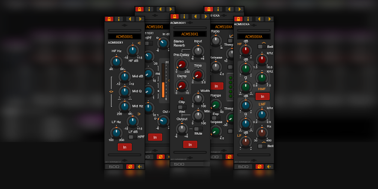Open the info icon on the ACM500XA panel

(x=248, y=19)
